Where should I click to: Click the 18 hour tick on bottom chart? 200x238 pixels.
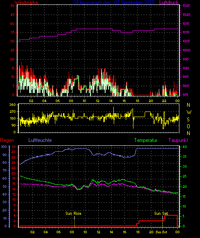click(138, 232)
